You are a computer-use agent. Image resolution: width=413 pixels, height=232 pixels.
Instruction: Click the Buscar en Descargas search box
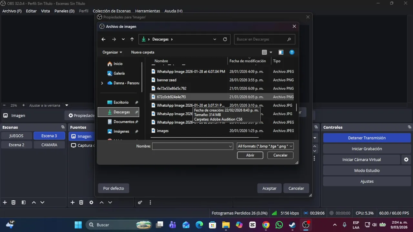click(x=264, y=39)
